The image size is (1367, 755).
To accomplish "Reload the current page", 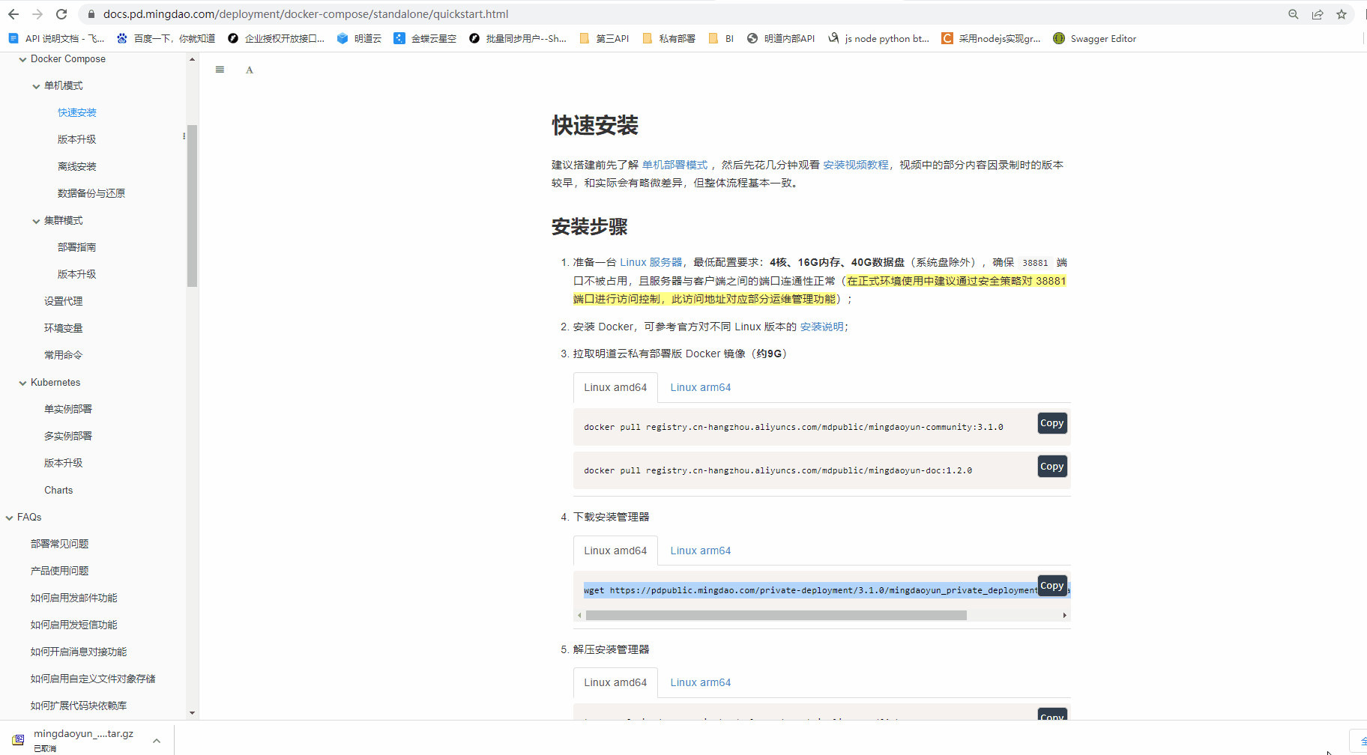I will 61,14.
